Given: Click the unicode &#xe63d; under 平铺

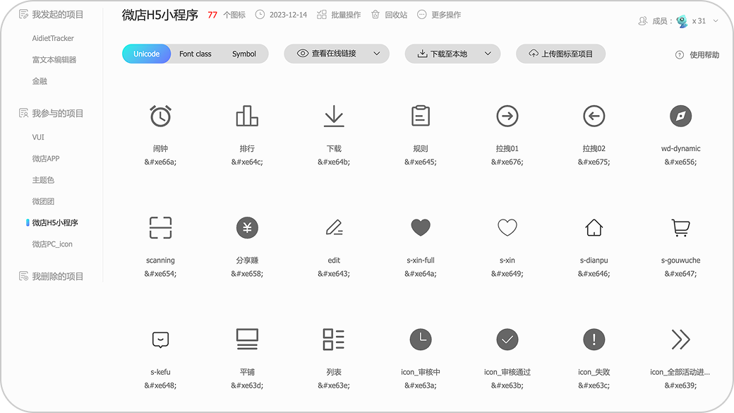Looking at the screenshot, I should coord(247,385).
